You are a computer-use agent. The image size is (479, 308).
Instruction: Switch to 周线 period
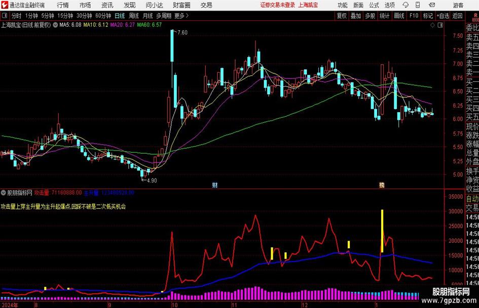(134, 16)
